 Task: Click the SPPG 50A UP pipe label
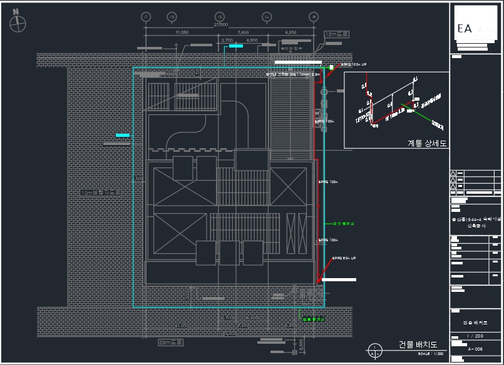[x=344, y=257]
